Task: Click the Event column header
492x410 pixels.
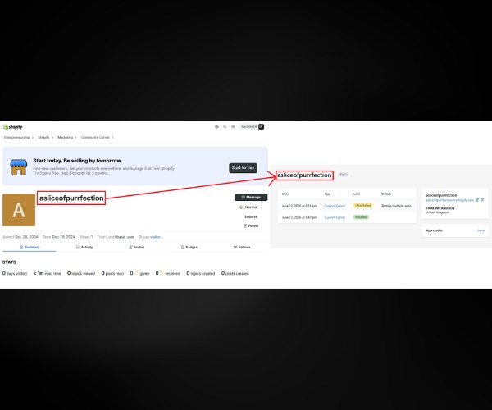Action: click(356, 194)
